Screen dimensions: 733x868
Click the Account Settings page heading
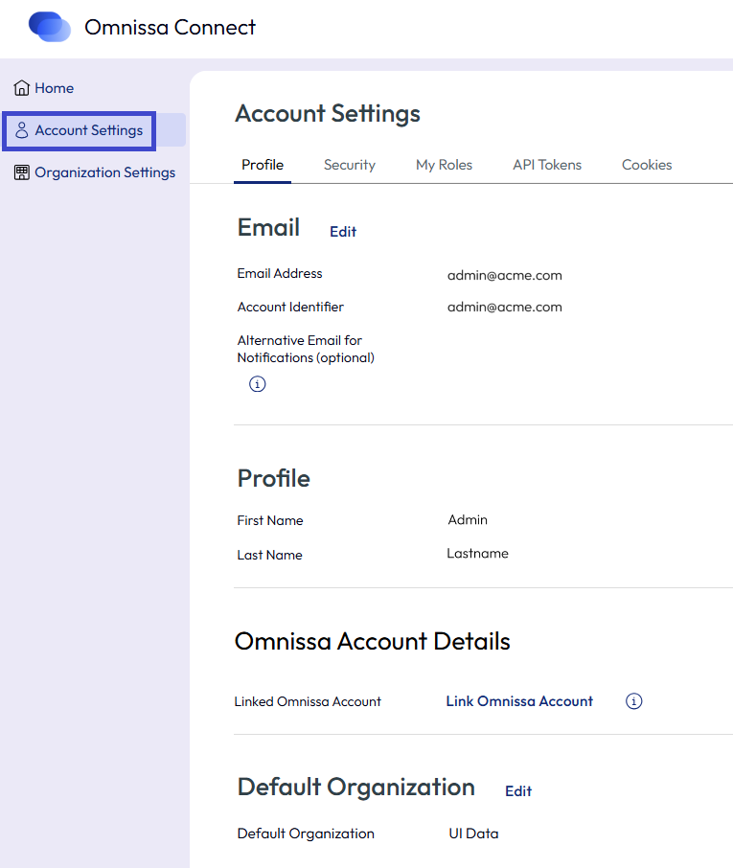pos(328,113)
